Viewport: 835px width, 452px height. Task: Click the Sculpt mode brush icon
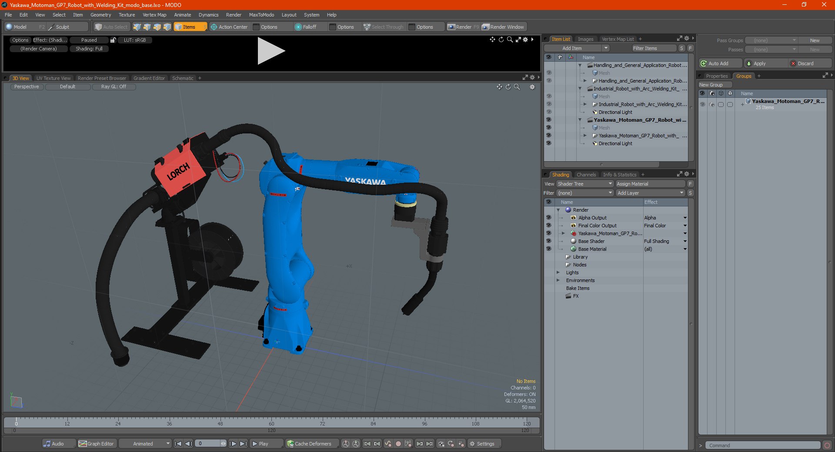[x=51, y=27]
